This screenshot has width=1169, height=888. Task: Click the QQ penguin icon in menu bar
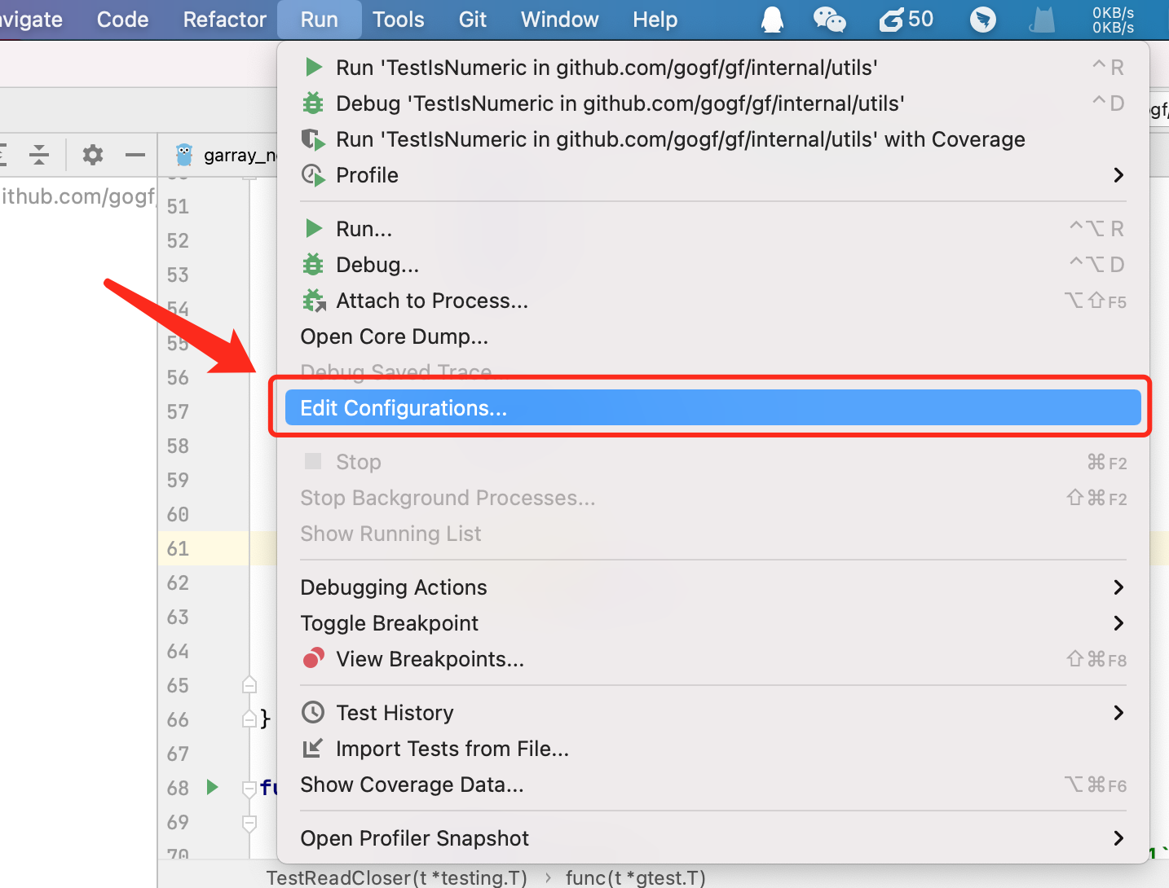772,20
